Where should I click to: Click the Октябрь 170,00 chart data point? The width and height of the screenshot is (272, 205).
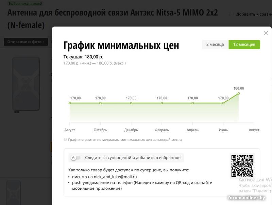pyautogui.click(x=100, y=103)
